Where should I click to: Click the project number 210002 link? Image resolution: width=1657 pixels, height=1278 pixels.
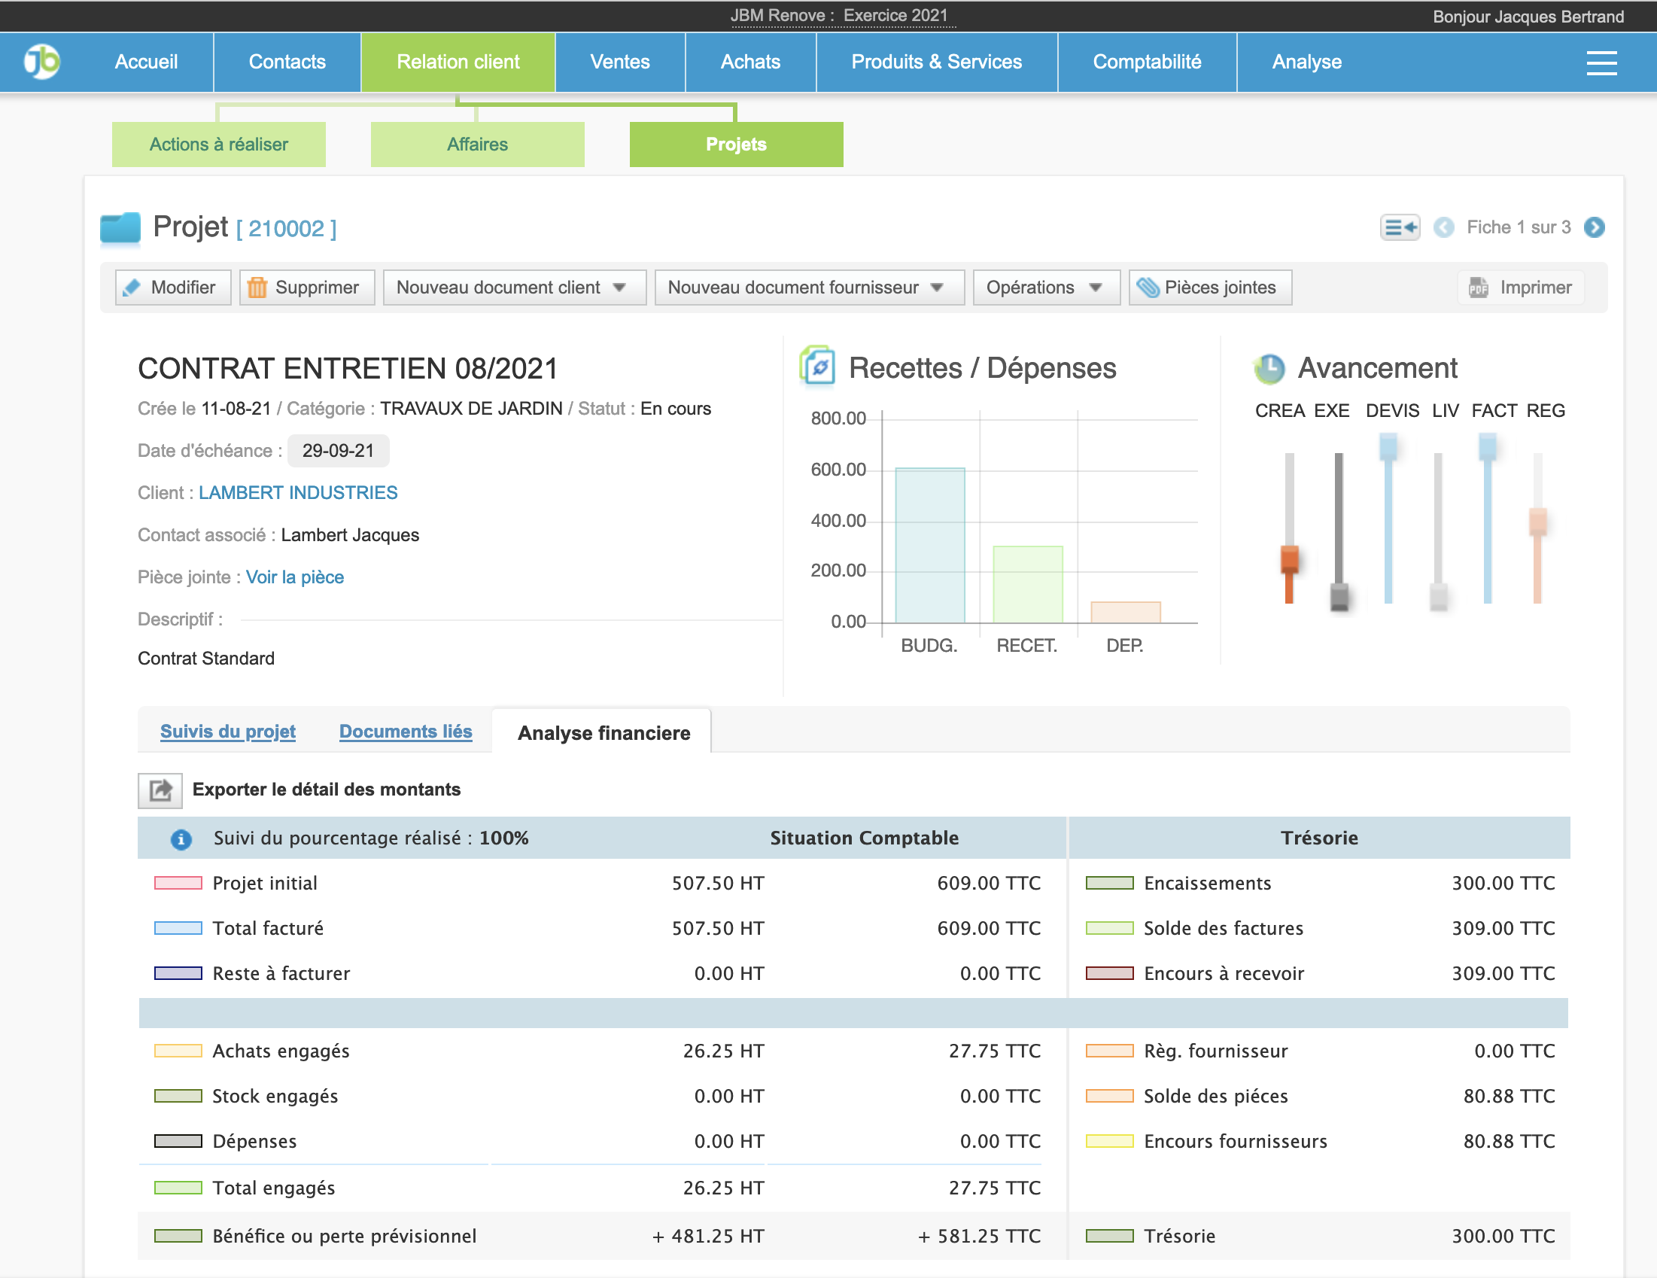[x=286, y=229]
